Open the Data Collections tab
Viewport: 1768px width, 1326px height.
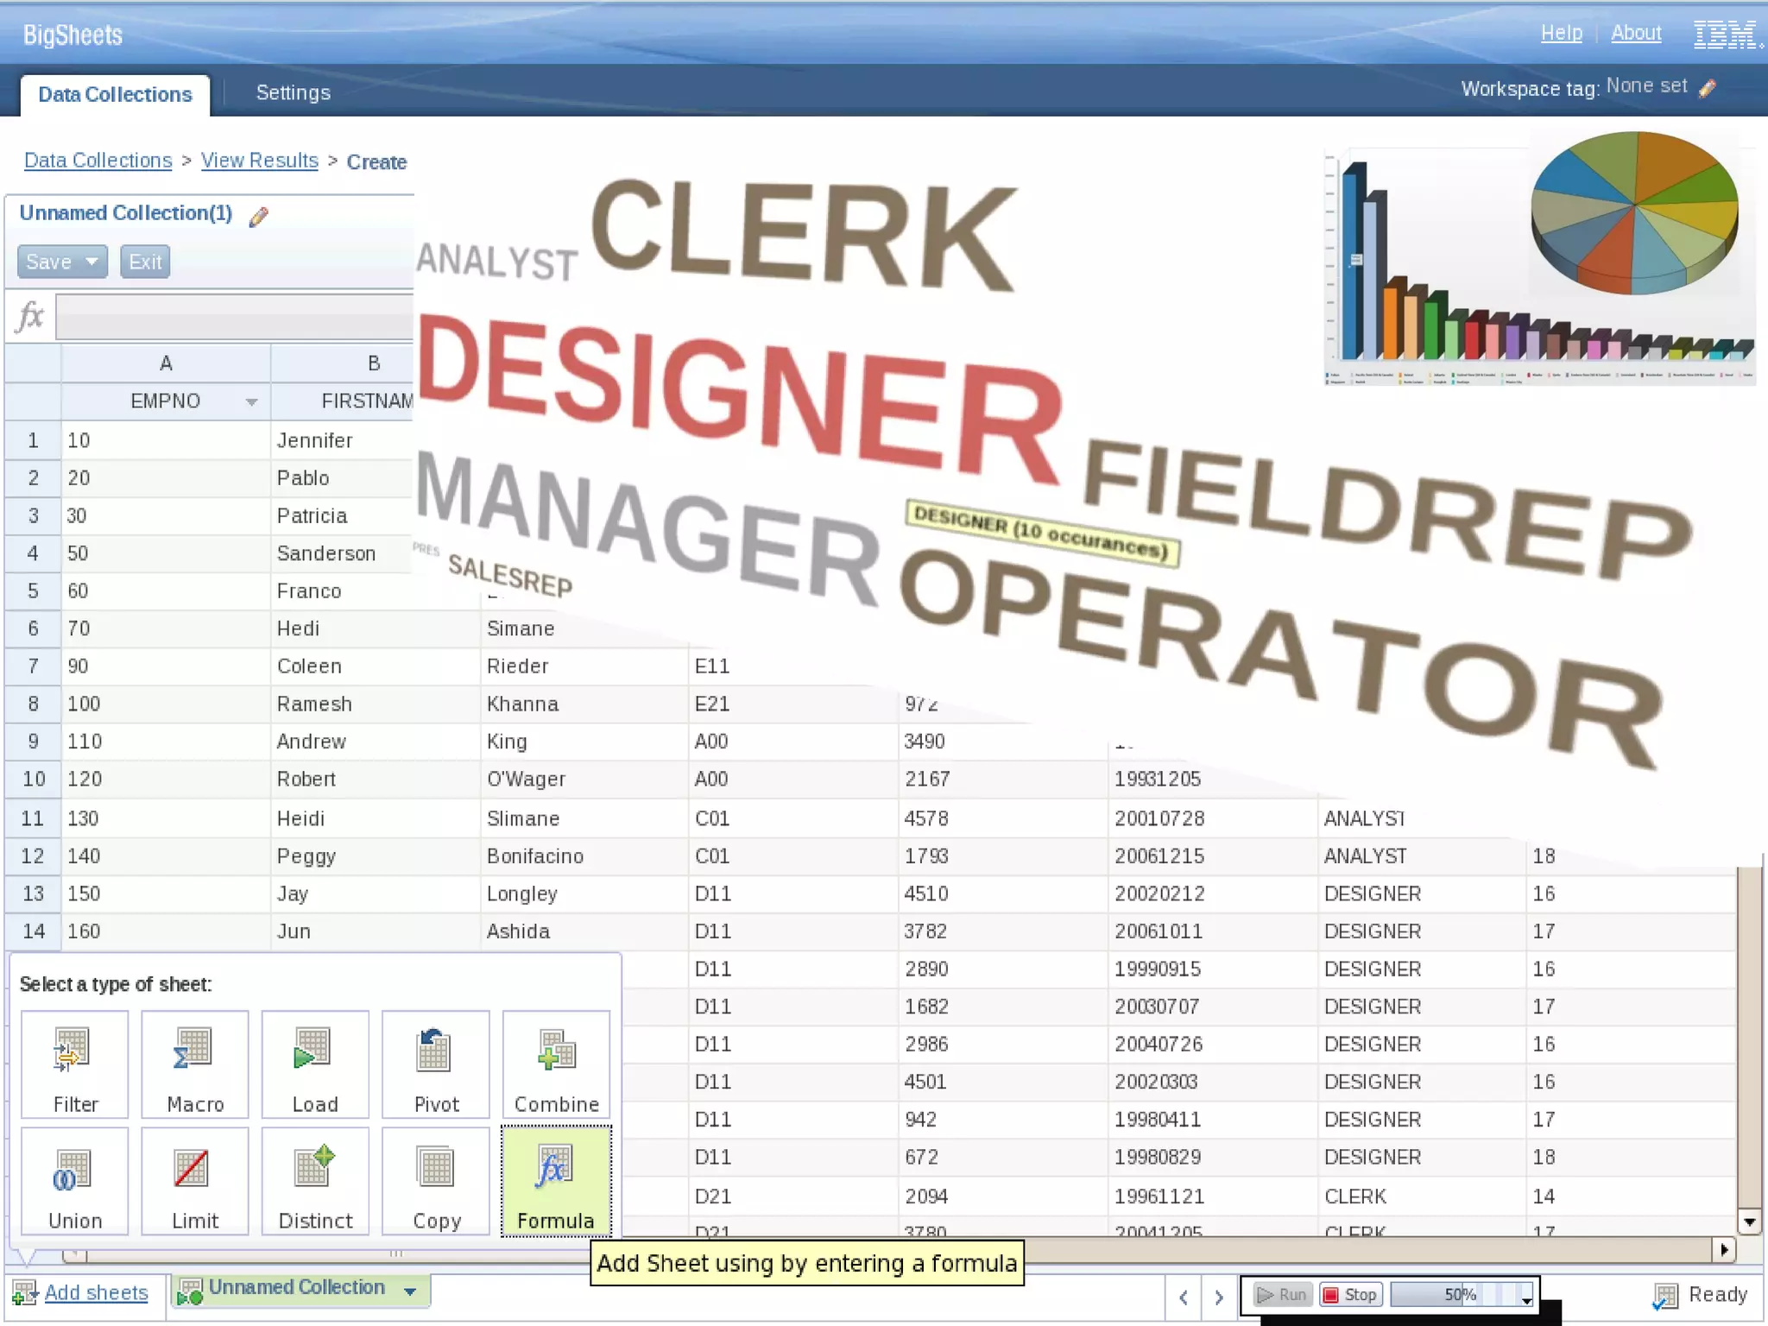(x=115, y=94)
